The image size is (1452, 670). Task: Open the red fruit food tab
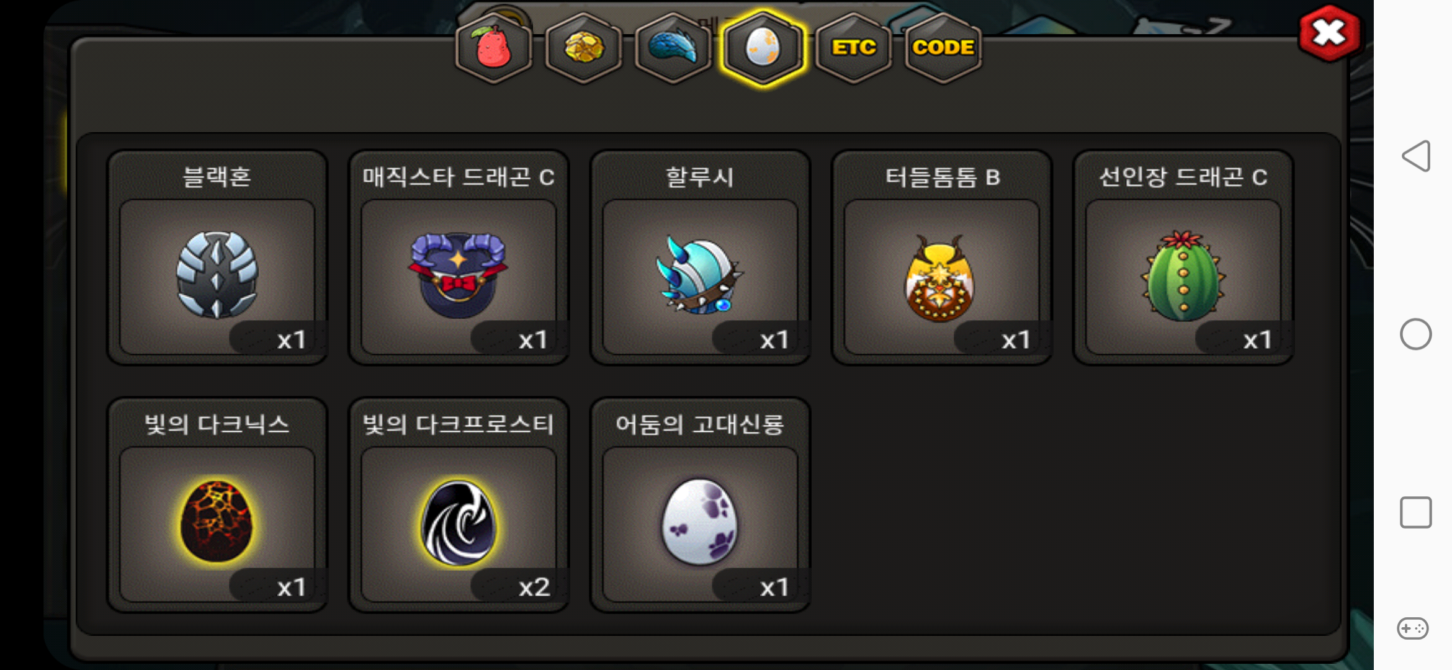pos(494,48)
